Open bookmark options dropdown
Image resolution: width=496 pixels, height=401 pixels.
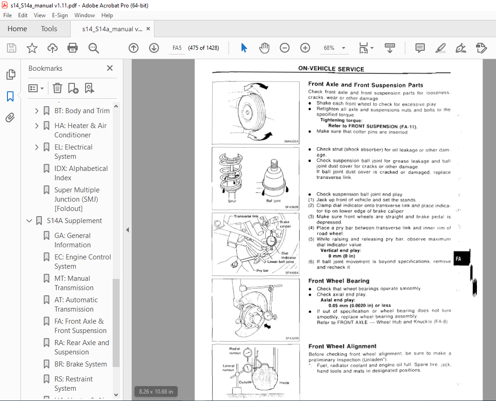coord(36,88)
